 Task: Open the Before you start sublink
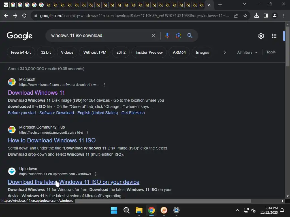click(22, 113)
